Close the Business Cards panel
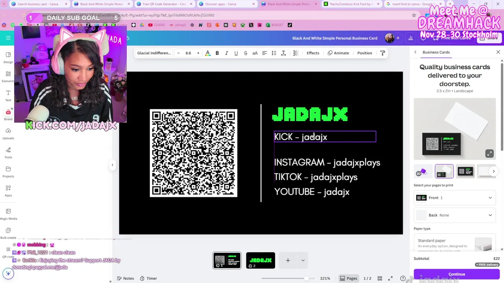 click(x=498, y=52)
